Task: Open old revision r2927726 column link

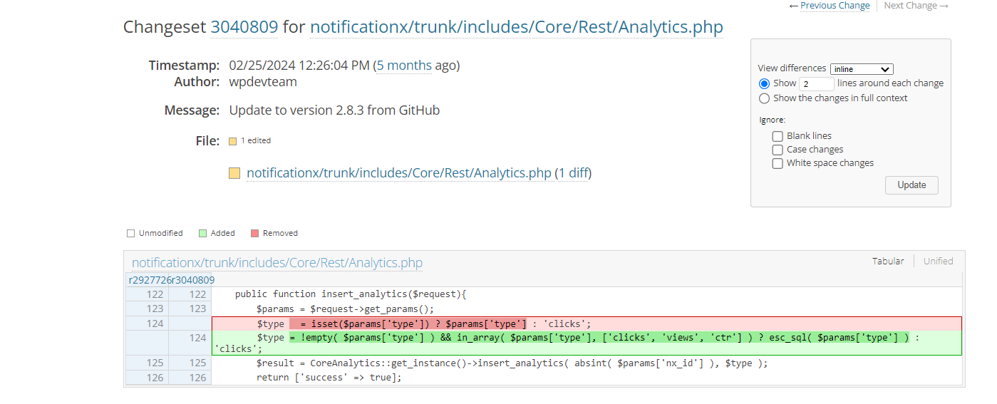Action: tap(149, 280)
